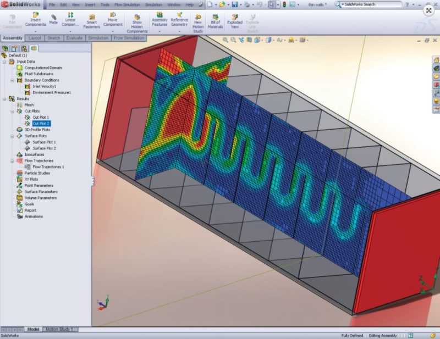Open the Flow Simulation menu
This screenshot has height=339, width=440.
tap(127, 4)
